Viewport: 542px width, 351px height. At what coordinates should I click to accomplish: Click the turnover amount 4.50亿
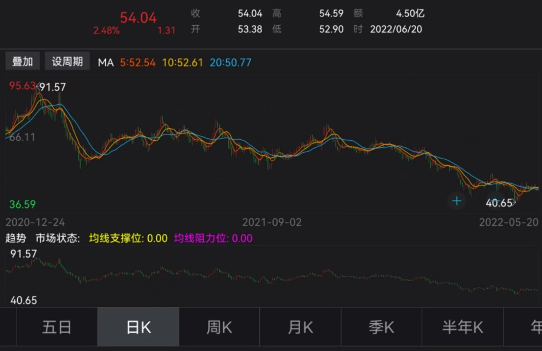pos(410,13)
